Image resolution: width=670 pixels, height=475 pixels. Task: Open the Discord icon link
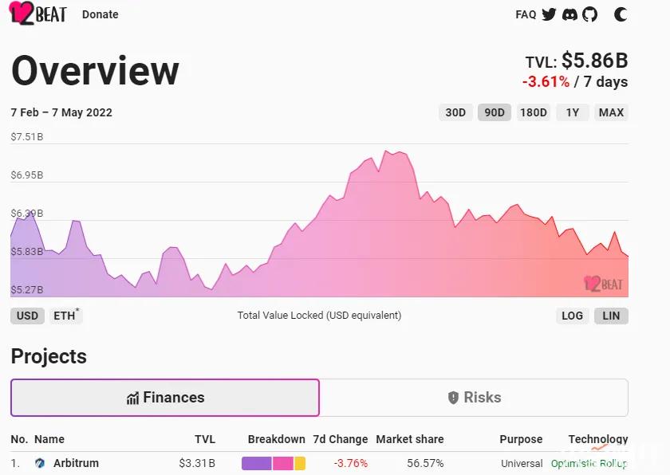pos(569,14)
